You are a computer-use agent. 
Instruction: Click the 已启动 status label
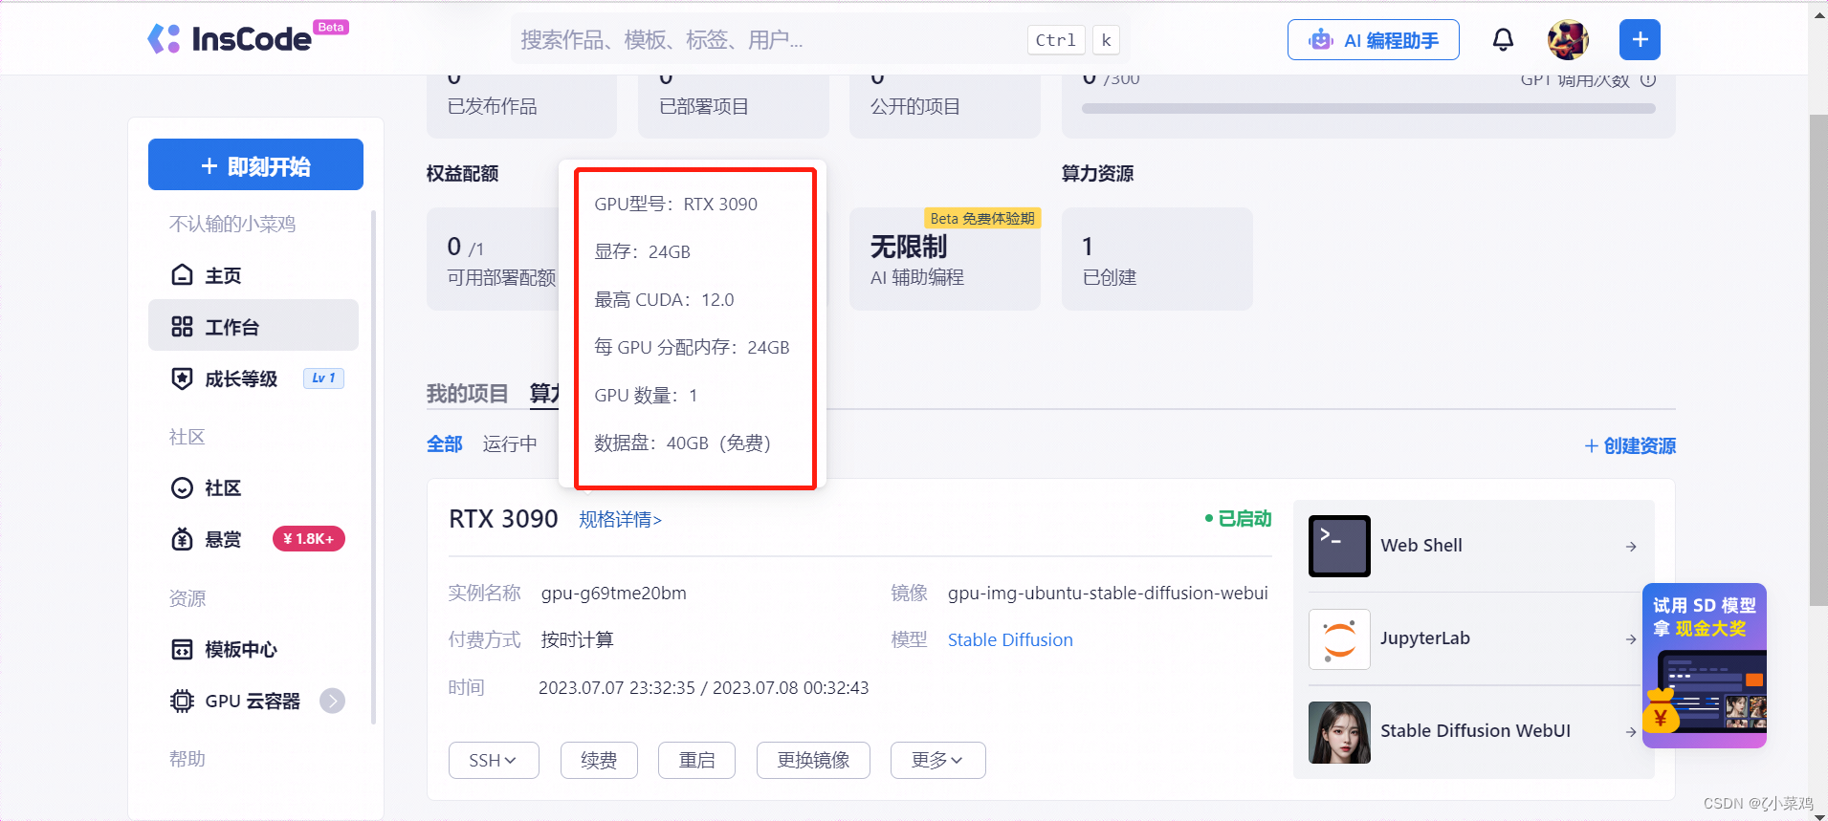click(x=1238, y=518)
